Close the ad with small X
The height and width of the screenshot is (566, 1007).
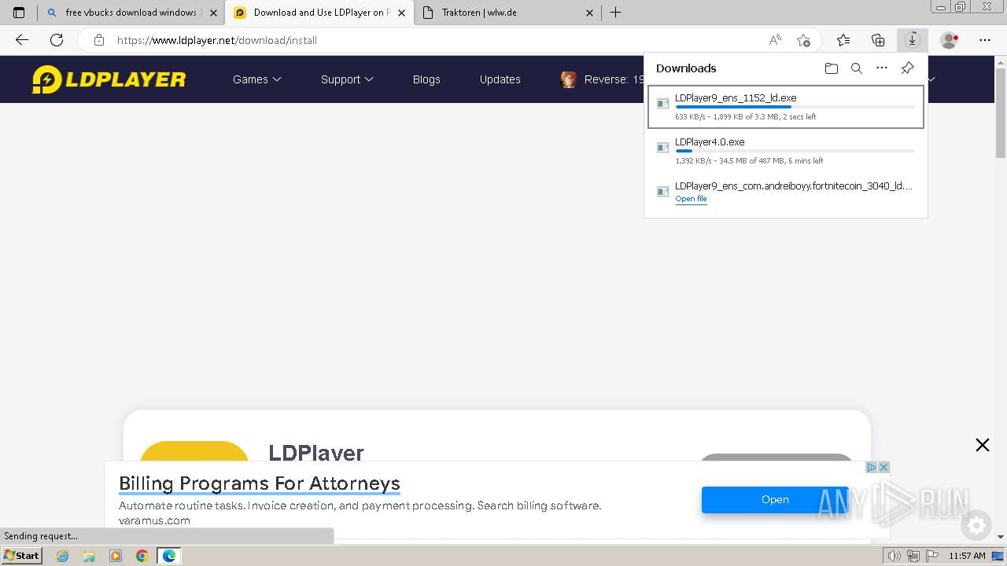883,467
